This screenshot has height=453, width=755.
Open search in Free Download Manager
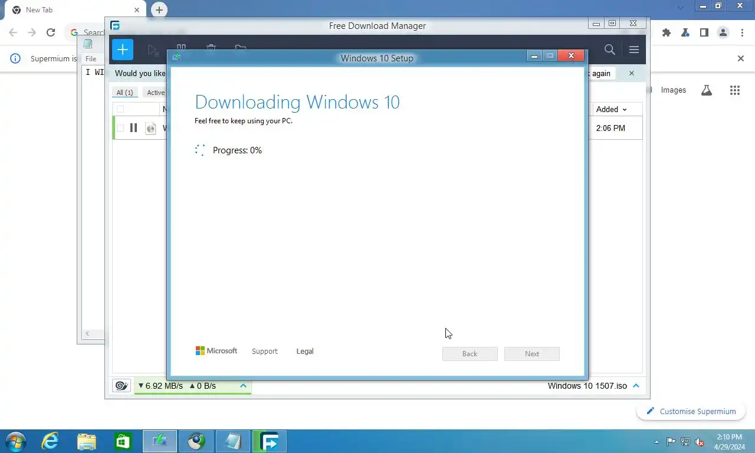[610, 50]
